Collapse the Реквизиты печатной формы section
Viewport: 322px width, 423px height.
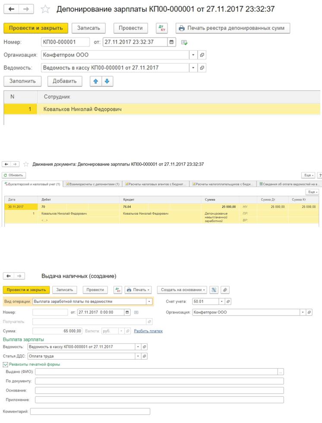click(x=6, y=364)
